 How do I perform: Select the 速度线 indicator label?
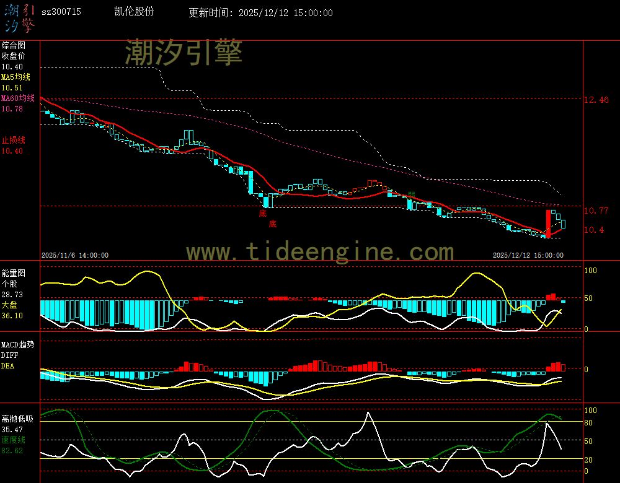[x=13, y=440]
